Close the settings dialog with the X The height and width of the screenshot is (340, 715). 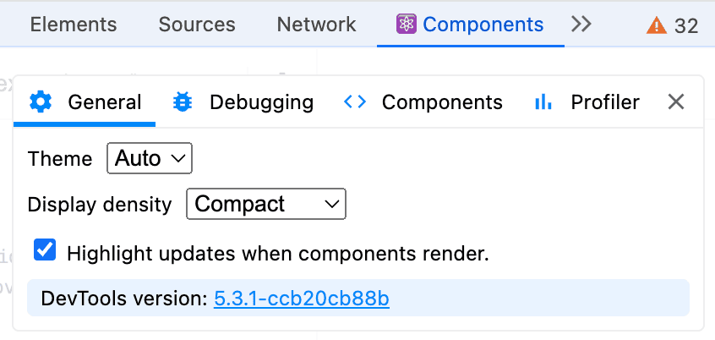pos(676,101)
